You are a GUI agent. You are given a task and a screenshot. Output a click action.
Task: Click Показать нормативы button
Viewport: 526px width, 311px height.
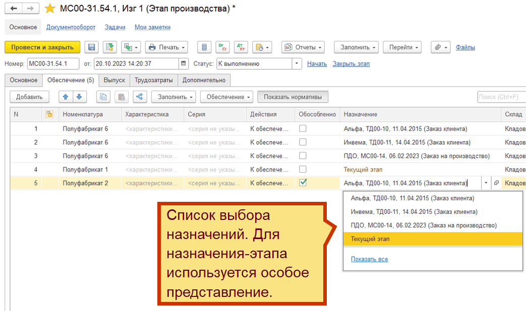(x=293, y=97)
